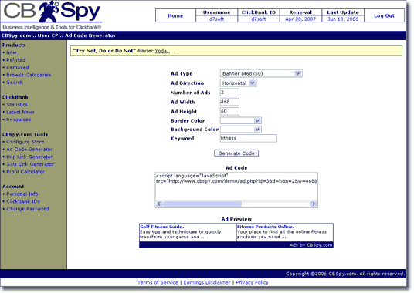Click the Ad Width input field
414x293 pixels.
click(x=229, y=102)
